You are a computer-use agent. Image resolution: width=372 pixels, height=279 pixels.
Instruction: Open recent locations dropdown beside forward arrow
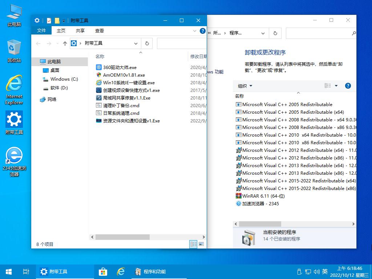pyautogui.click(x=57, y=44)
